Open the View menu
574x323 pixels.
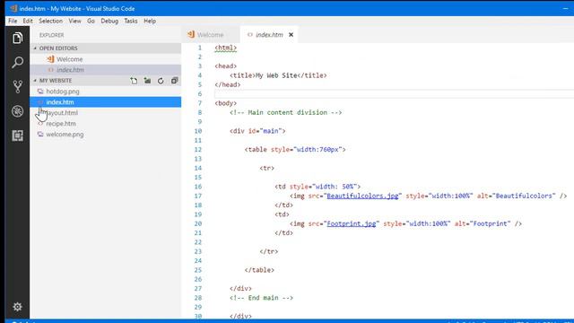pyautogui.click(x=74, y=21)
